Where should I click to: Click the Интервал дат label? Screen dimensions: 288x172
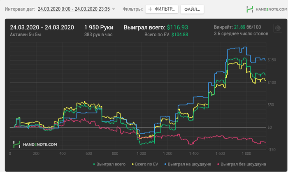[20, 9]
